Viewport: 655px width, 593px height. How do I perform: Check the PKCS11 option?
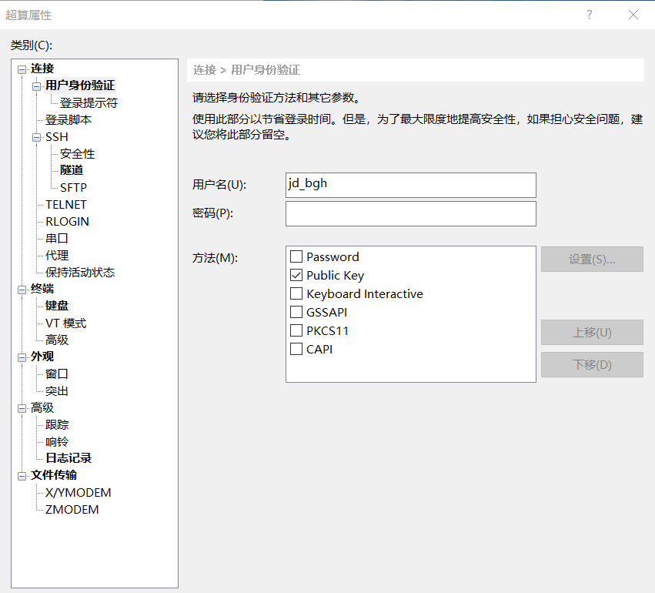(x=296, y=330)
